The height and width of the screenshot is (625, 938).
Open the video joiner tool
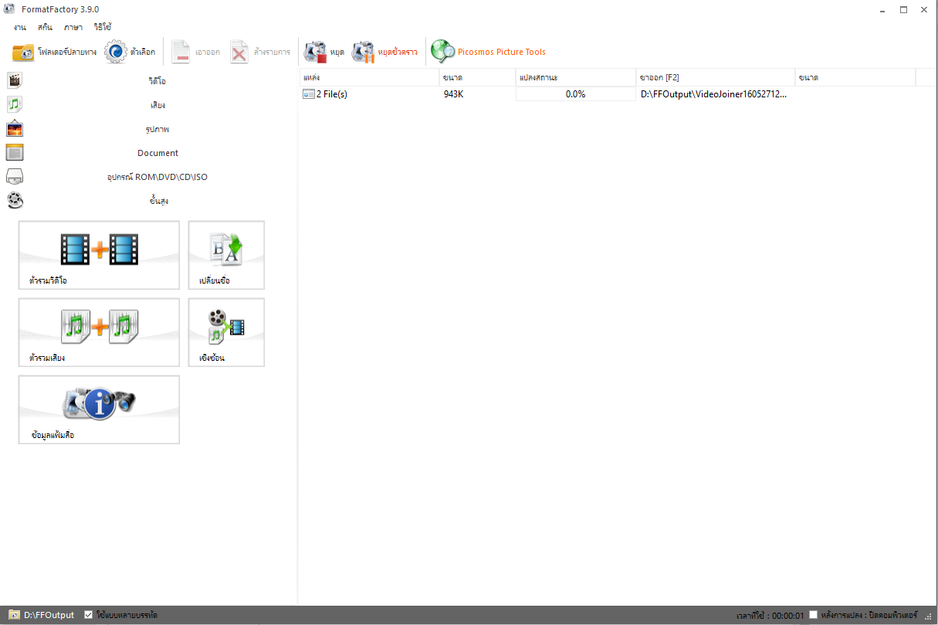pos(99,255)
